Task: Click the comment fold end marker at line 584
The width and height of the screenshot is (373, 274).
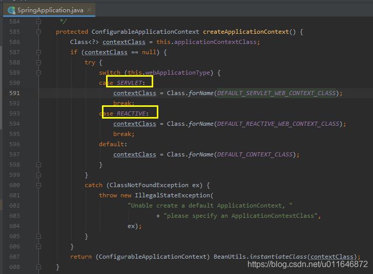Action: point(38,21)
